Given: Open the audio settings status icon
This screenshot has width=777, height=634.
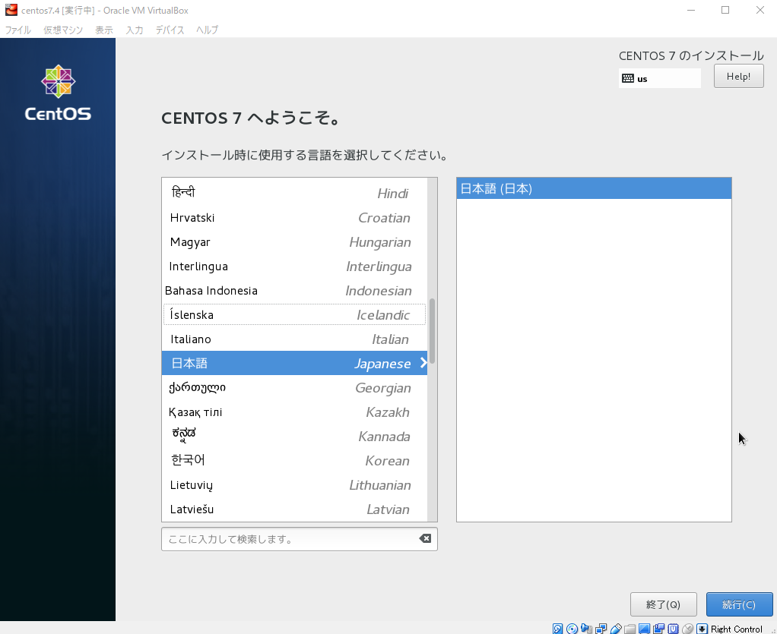Looking at the screenshot, I should [586, 629].
